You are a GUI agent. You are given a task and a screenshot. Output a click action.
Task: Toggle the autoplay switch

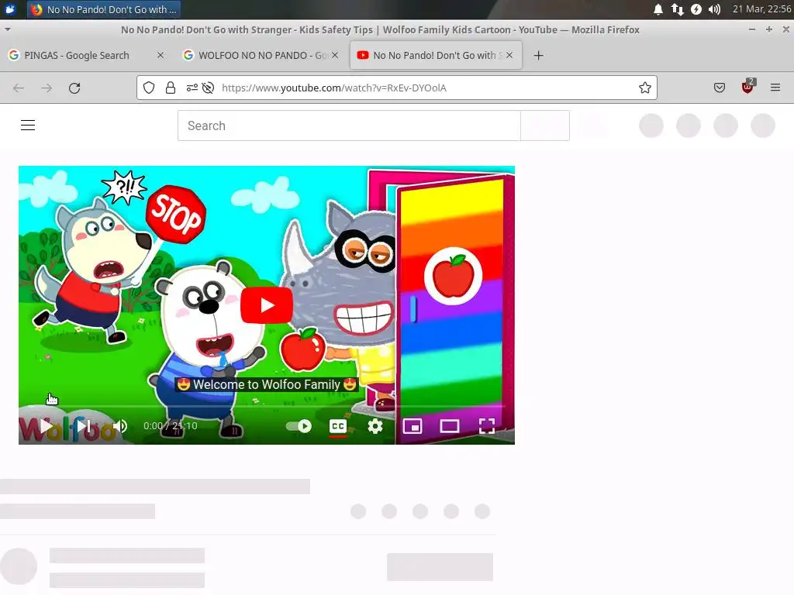coord(299,426)
